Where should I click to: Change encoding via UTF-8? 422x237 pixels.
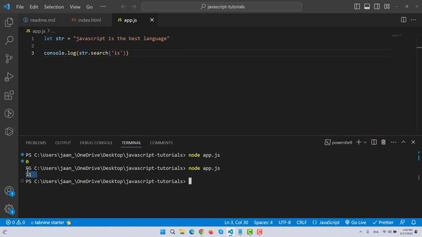[x=284, y=223]
